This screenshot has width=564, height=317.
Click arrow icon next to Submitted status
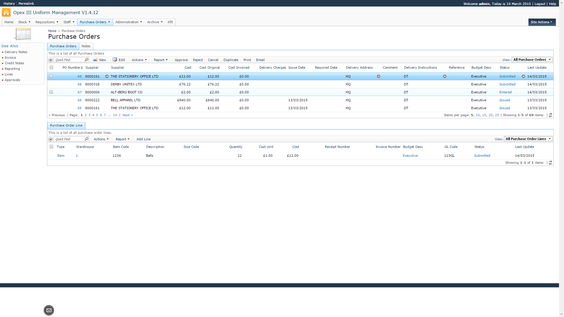pyautogui.click(x=523, y=76)
